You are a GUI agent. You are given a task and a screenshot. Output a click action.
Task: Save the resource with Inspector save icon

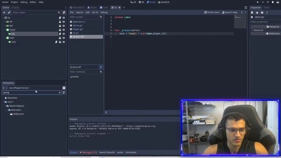(262, 13)
